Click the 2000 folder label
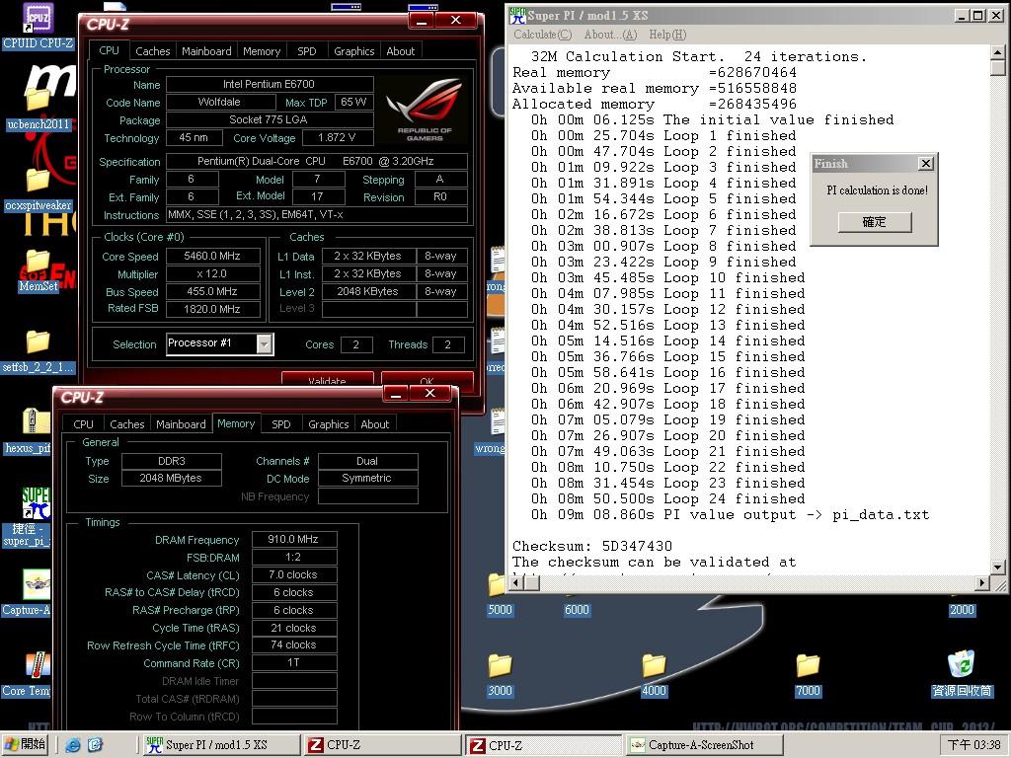 coord(962,610)
